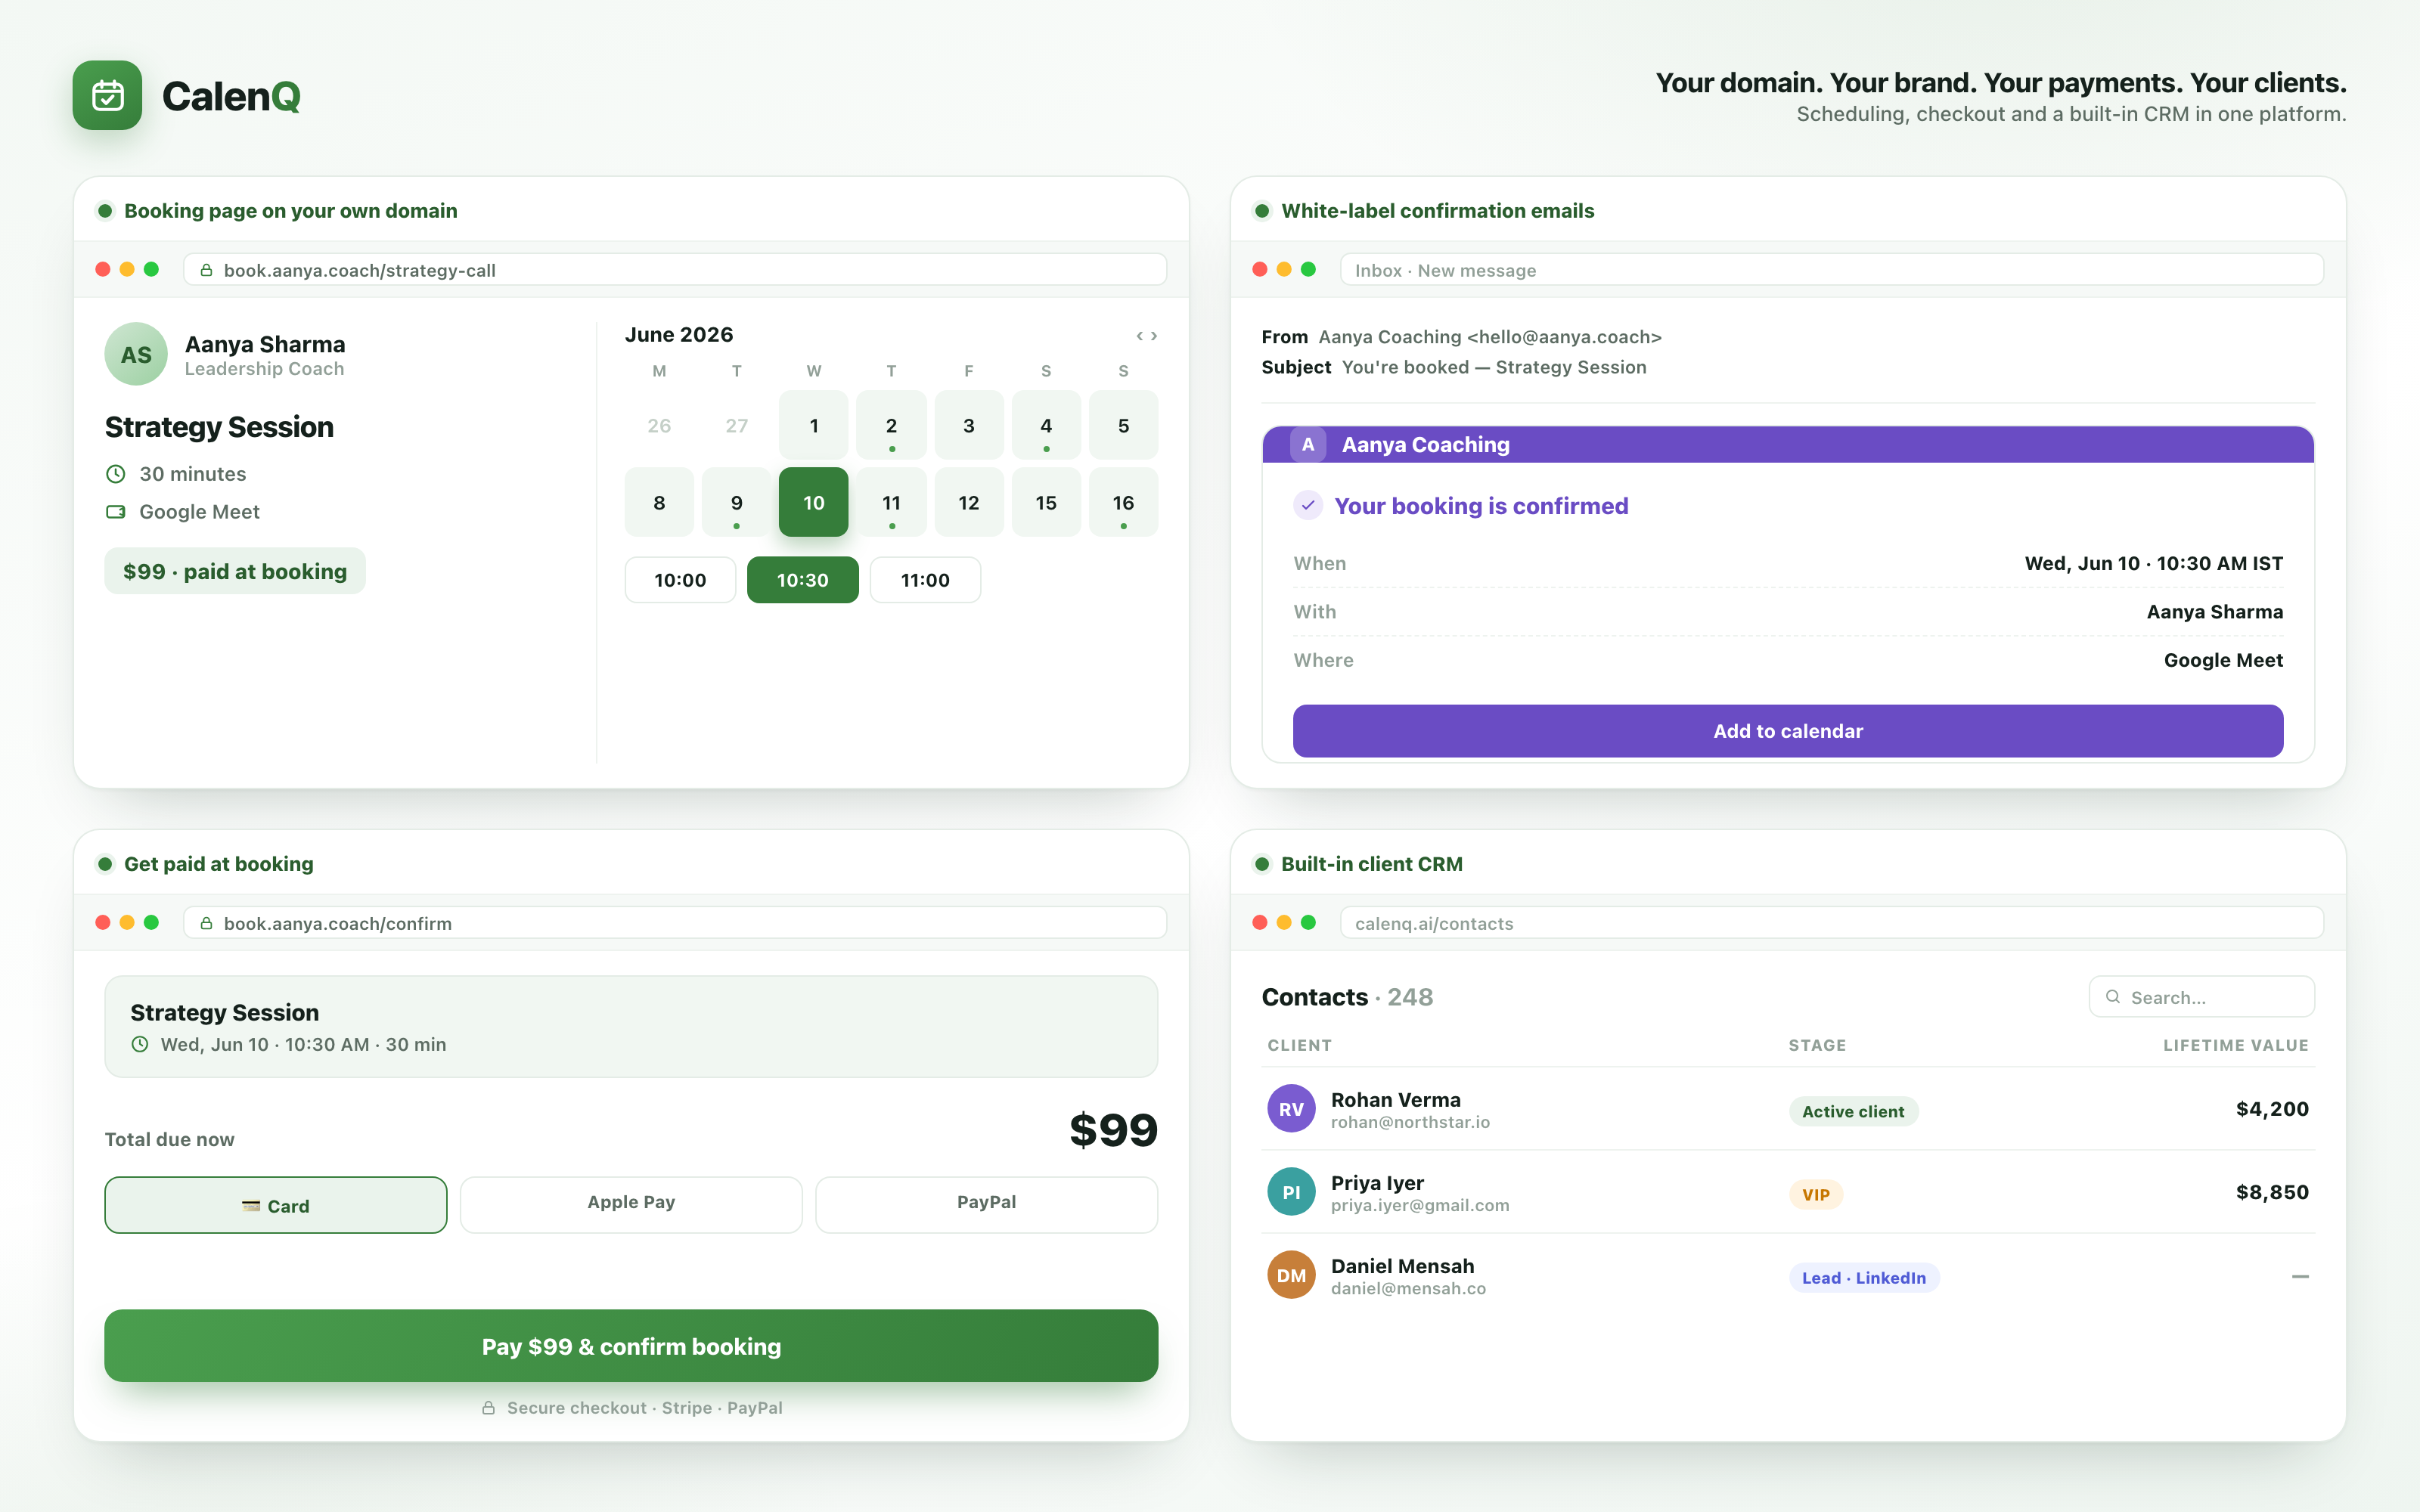2420x1512 pixels.
Task: Click the clock icon beside 30 minutes
Action: click(x=116, y=474)
